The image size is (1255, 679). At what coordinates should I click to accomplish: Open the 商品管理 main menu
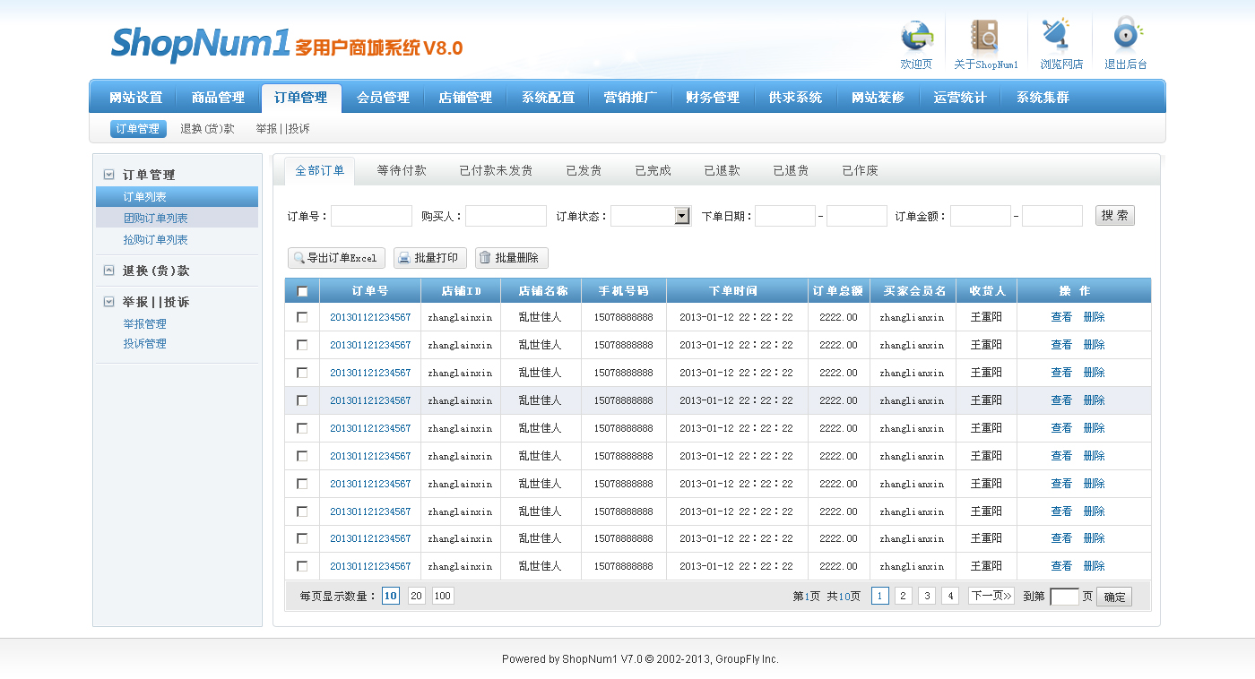[218, 98]
